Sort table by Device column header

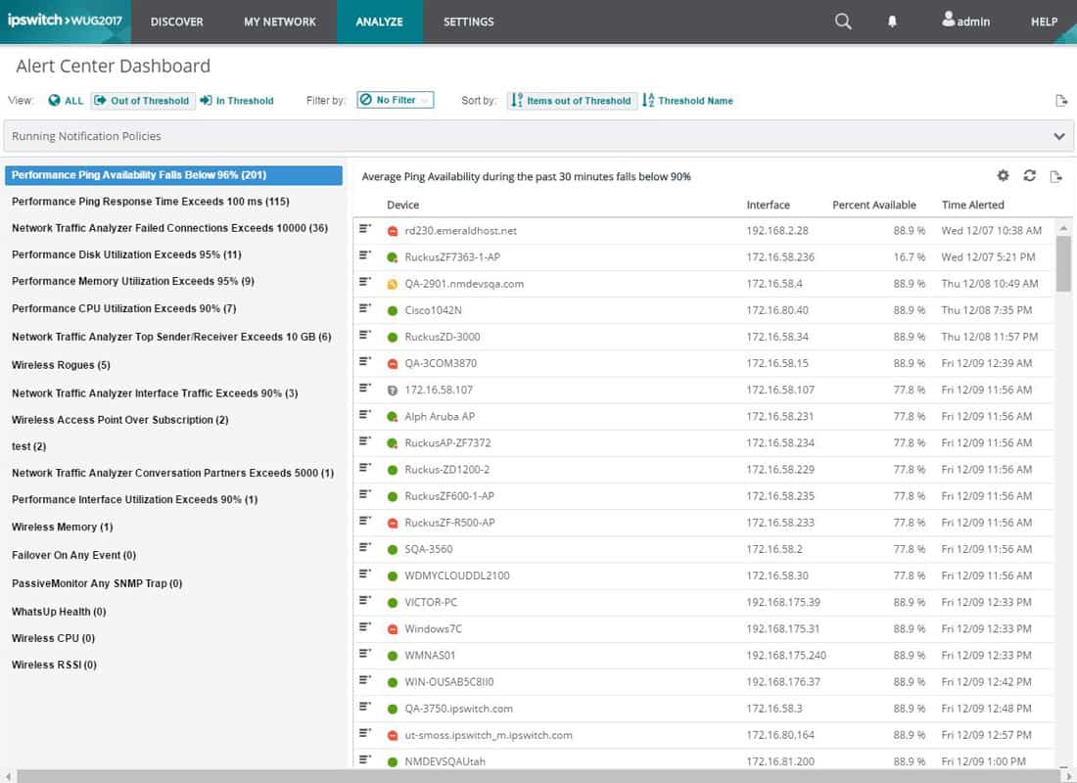tap(402, 205)
